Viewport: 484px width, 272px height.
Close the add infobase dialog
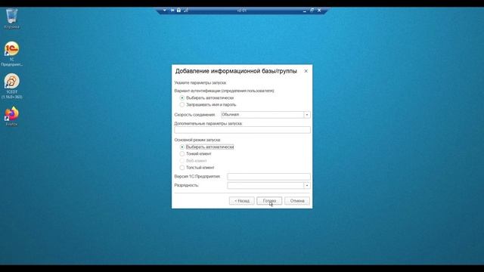tap(306, 71)
